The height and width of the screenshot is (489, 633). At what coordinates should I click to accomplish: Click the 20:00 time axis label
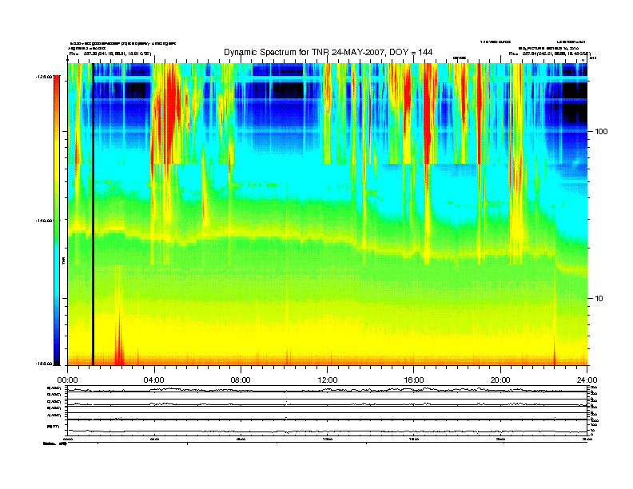pyautogui.click(x=500, y=380)
